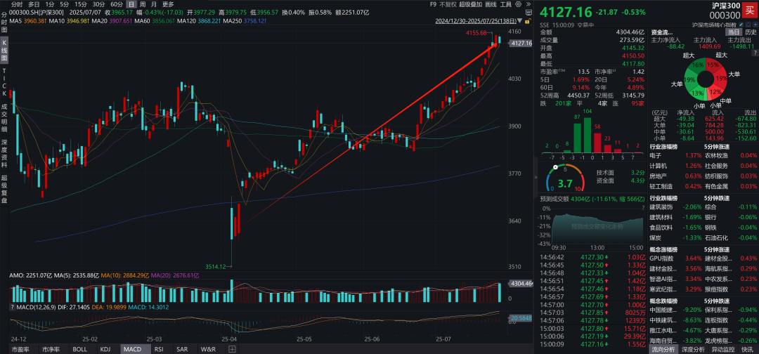Click 画线 drawing tool

491,4
